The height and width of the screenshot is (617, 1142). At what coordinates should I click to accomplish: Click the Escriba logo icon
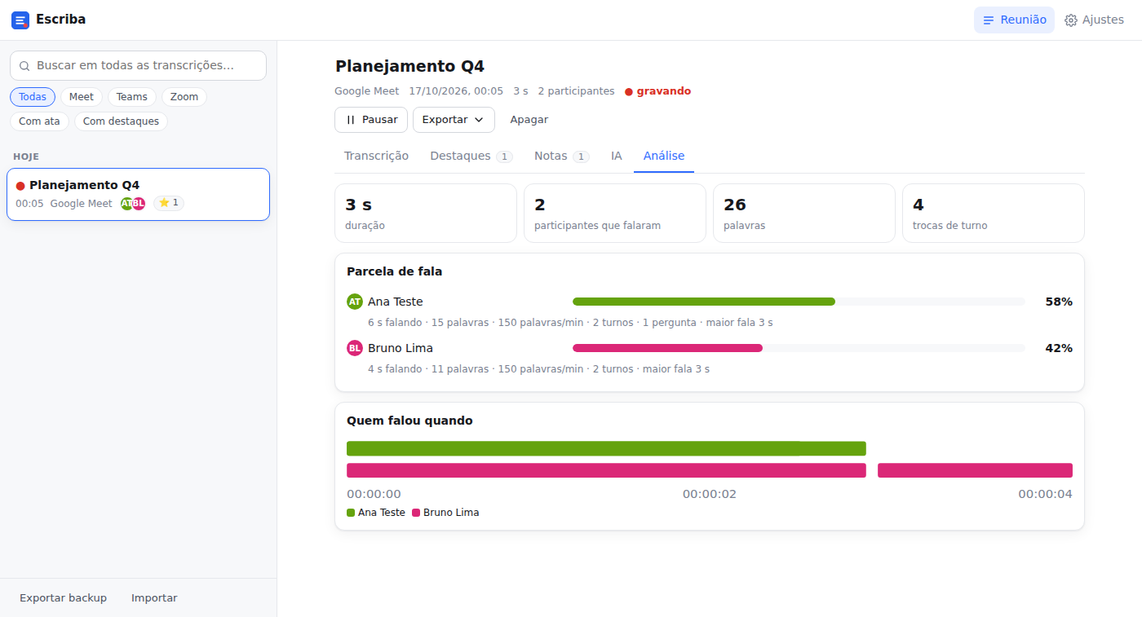pos(20,20)
